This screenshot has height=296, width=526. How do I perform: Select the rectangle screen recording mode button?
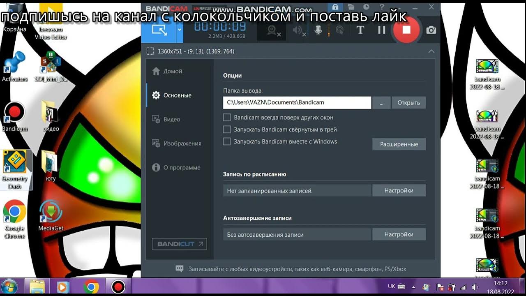159,30
